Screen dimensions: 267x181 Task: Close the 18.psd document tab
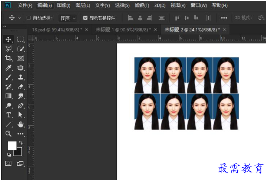tap(86, 29)
